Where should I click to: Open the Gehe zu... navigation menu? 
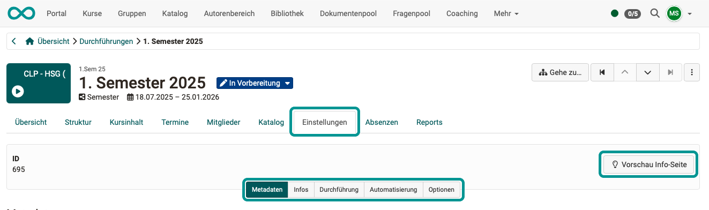point(560,72)
